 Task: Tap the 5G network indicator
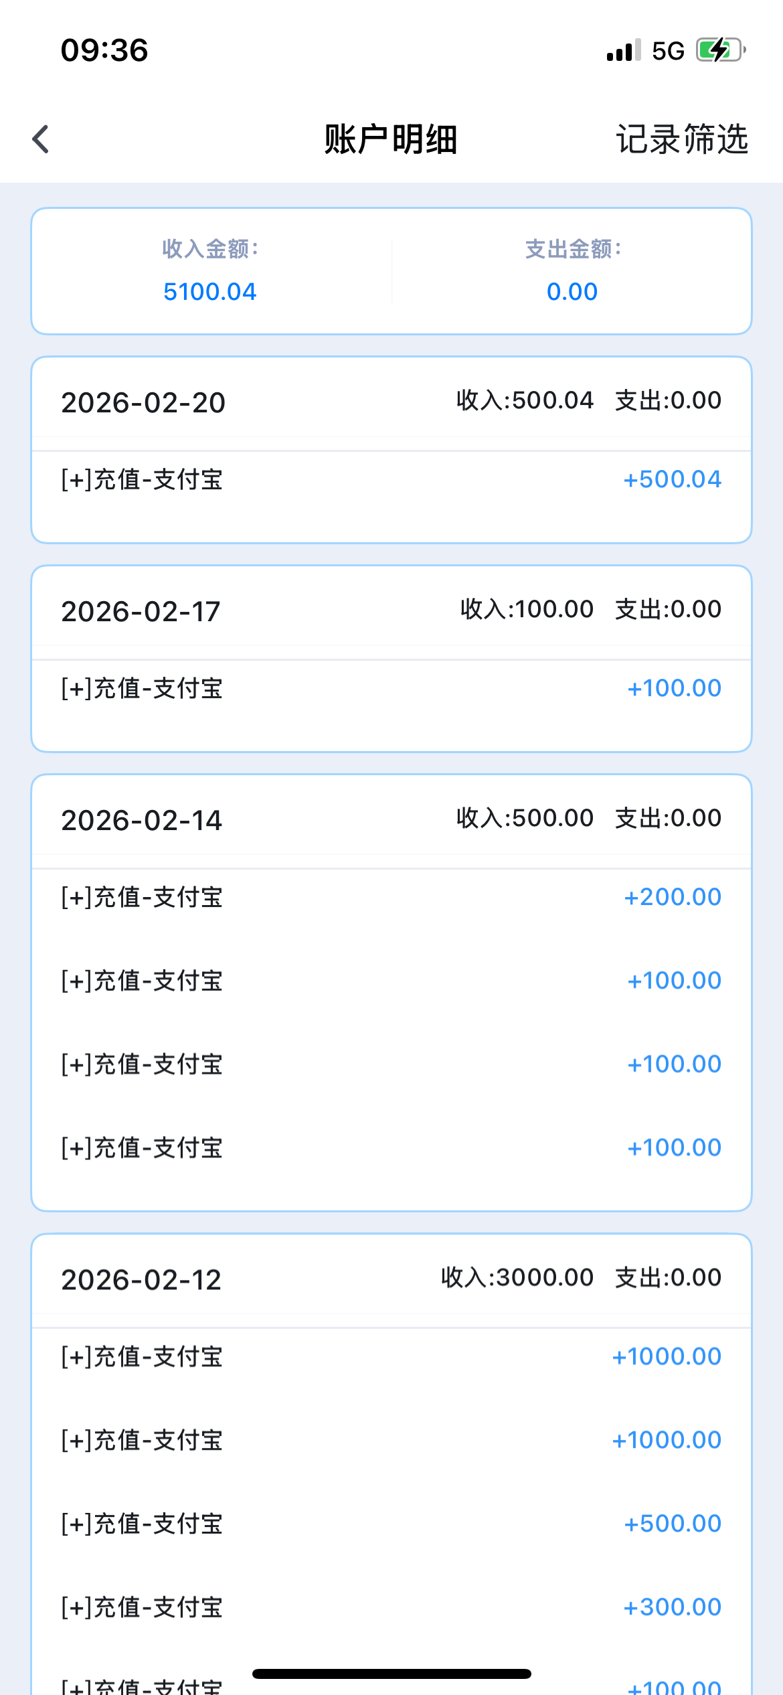pyautogui.click(x=668, y=51)
